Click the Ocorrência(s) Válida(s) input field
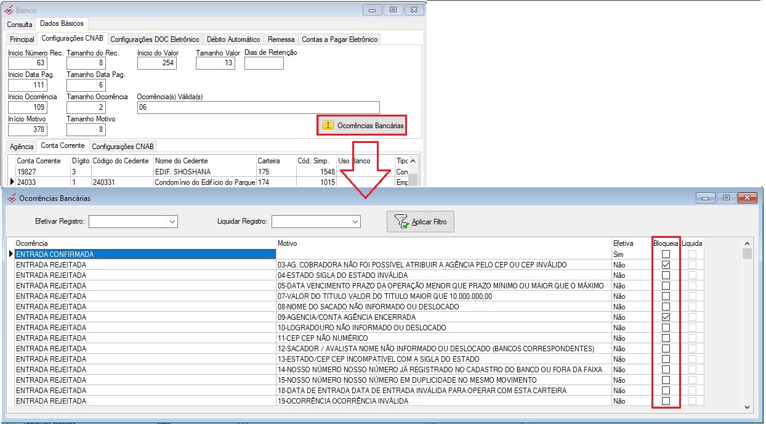This screenshot has width=766, height=424. click(x=258, y=107)
